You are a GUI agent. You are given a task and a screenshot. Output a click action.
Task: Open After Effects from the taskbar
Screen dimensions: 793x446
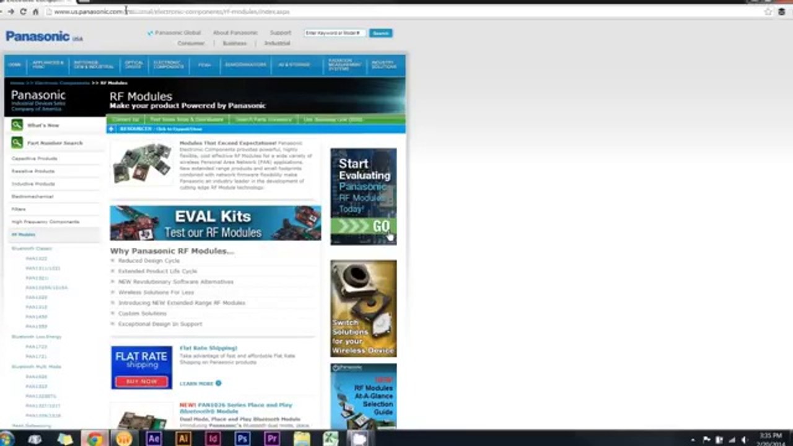coord(154,439)
